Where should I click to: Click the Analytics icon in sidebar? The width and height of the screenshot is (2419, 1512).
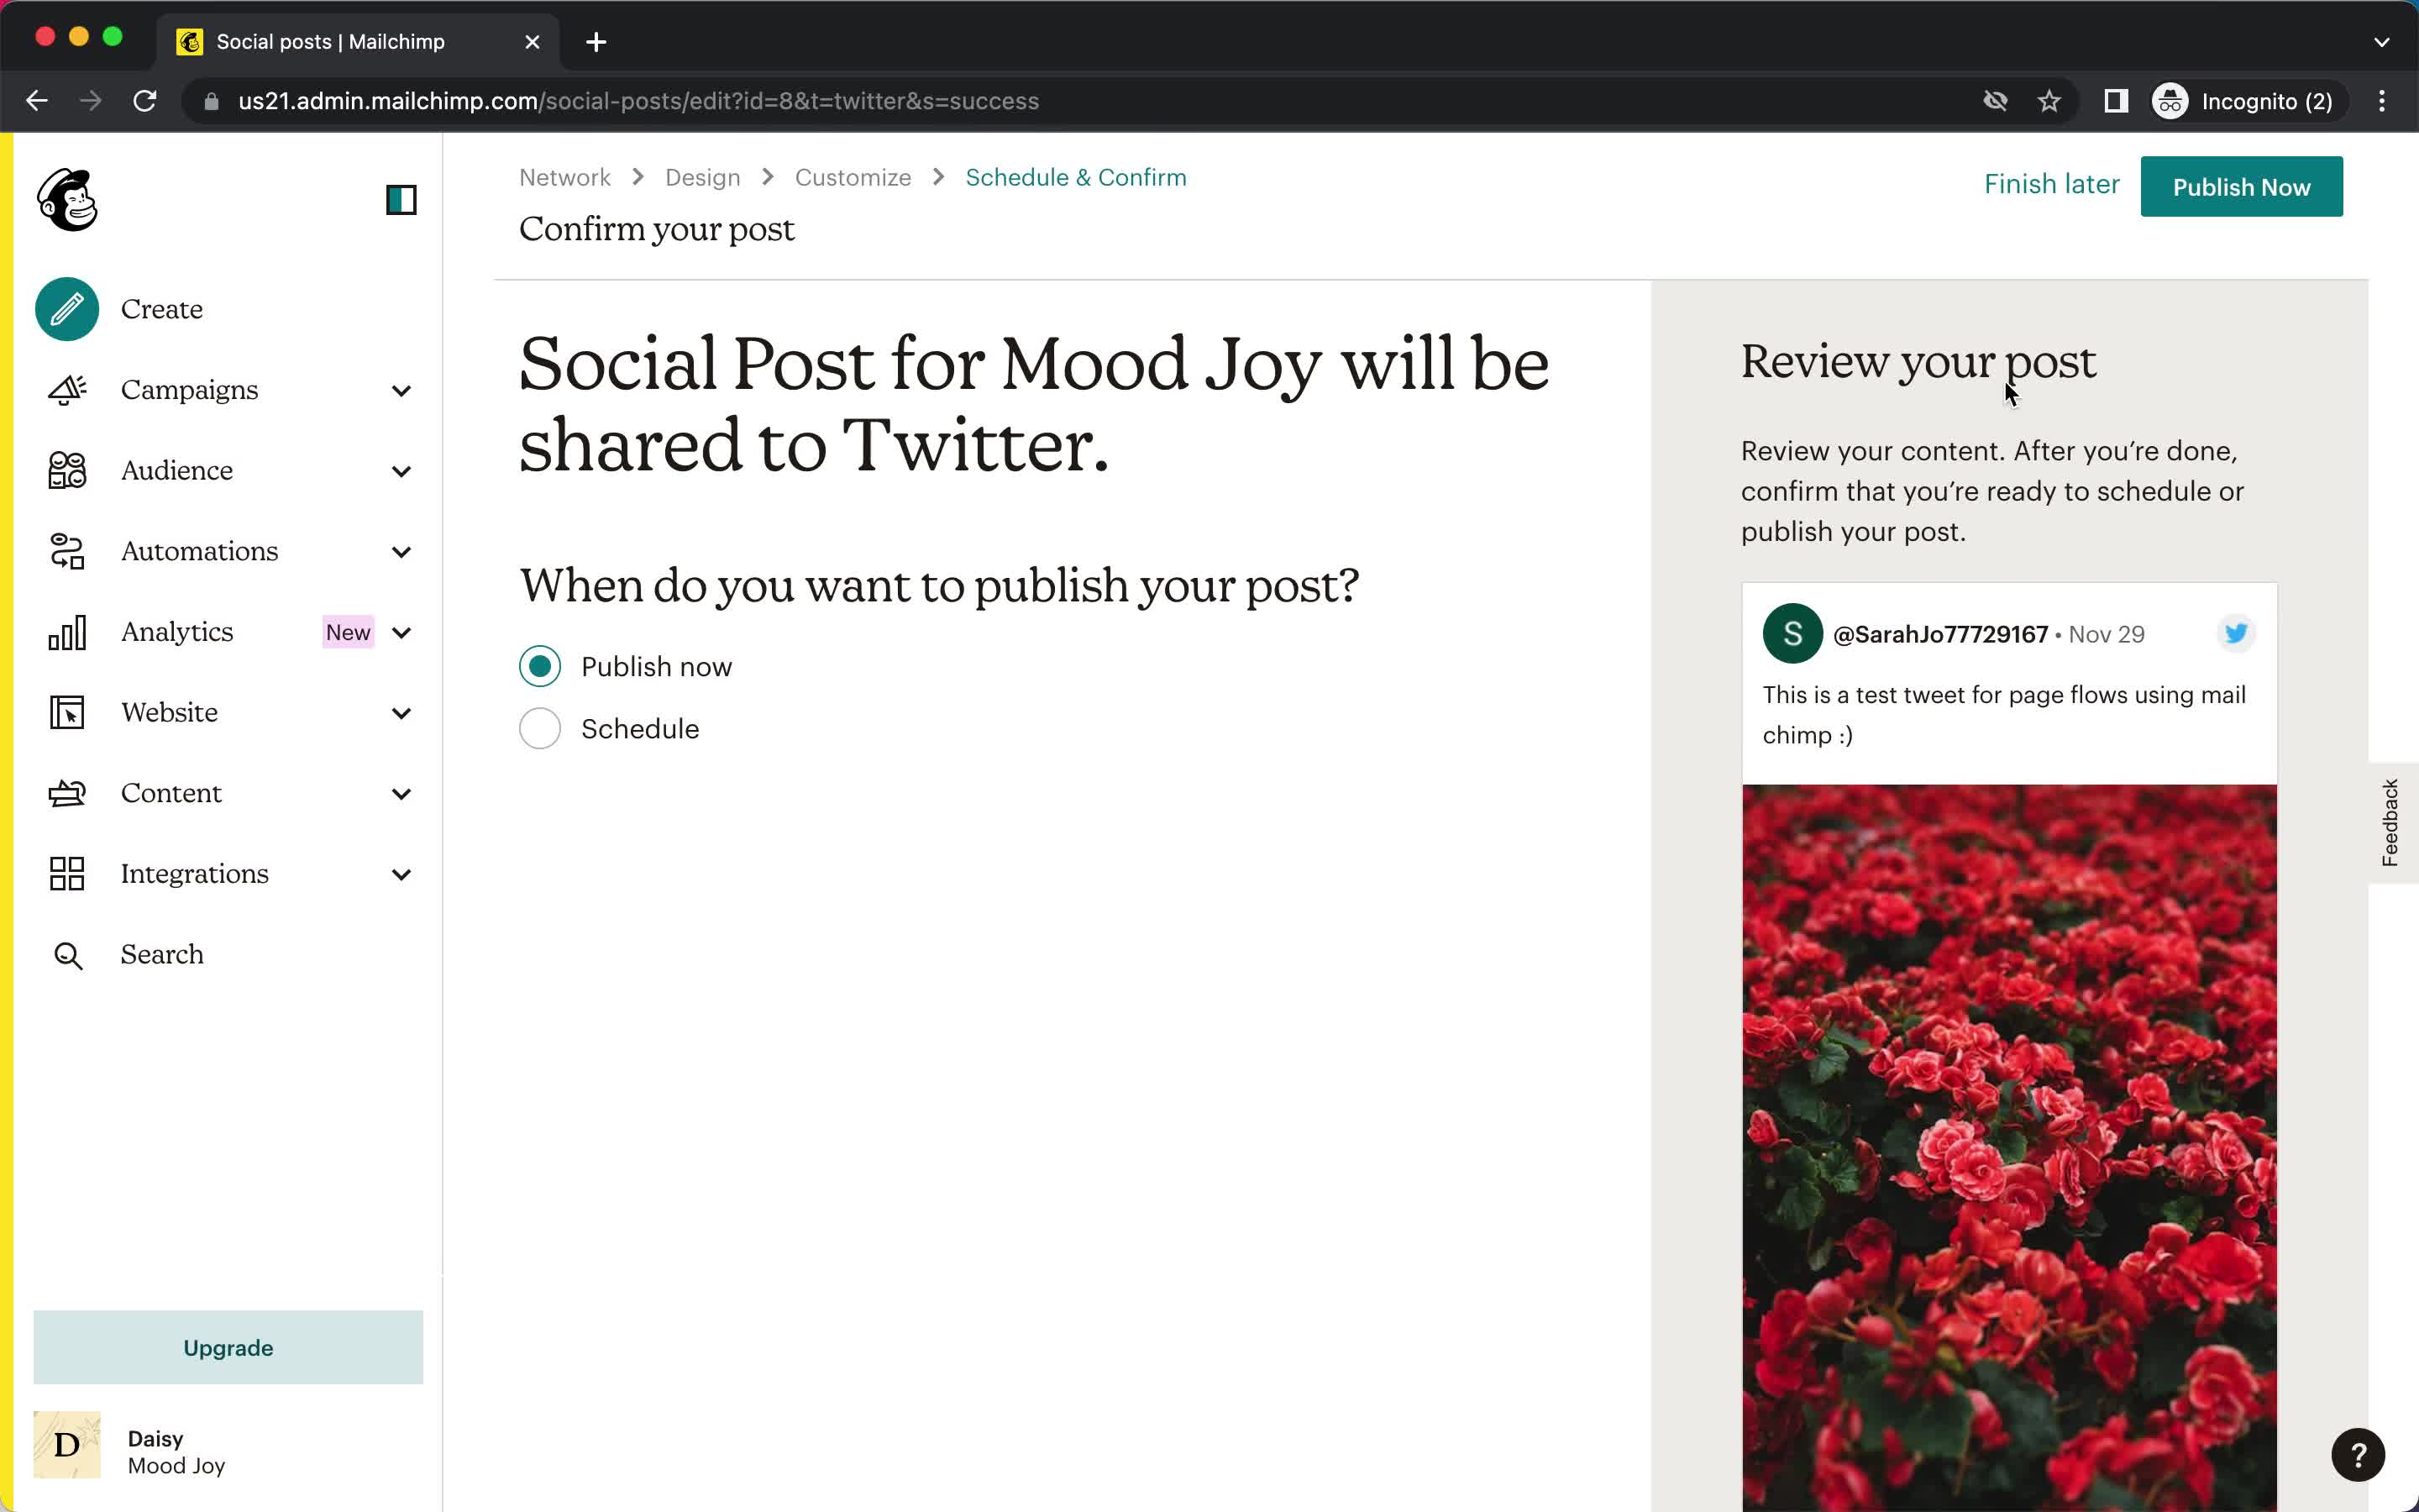click(68, 631)
